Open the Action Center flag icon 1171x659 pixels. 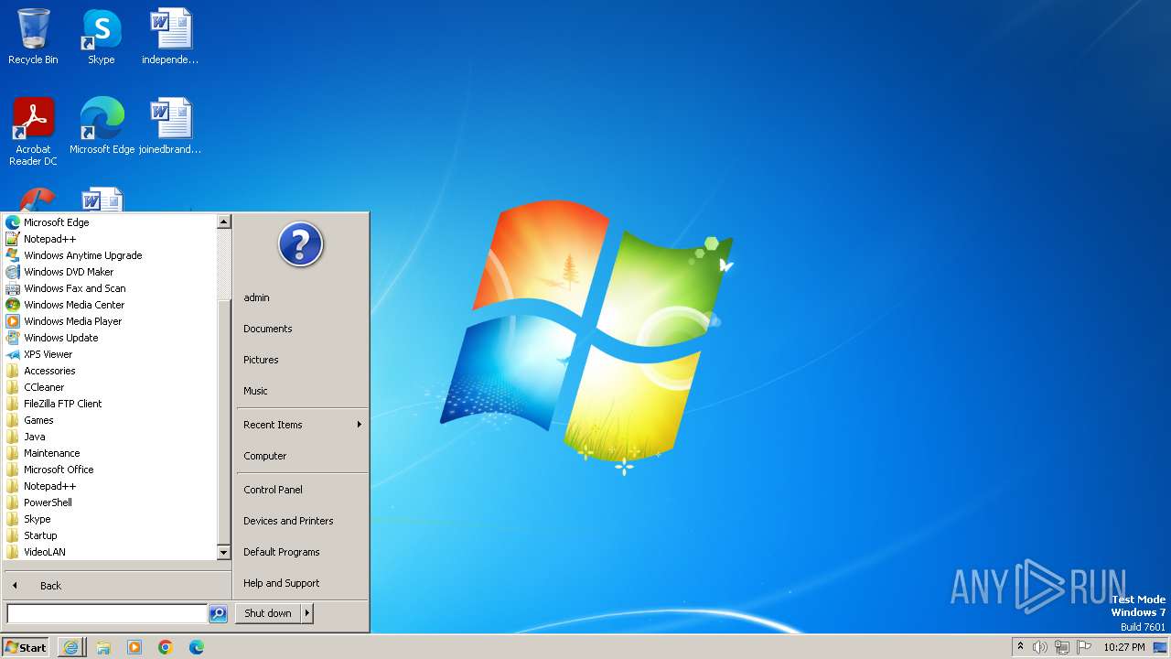(1084, 647)
